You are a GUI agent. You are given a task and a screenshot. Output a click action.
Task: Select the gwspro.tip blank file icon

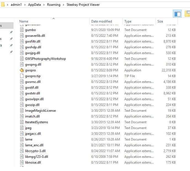pos(22,76)
